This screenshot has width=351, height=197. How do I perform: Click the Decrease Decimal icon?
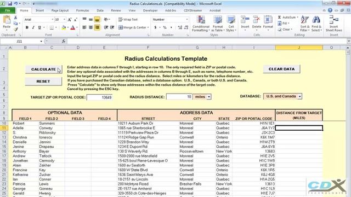coord(186,27)
